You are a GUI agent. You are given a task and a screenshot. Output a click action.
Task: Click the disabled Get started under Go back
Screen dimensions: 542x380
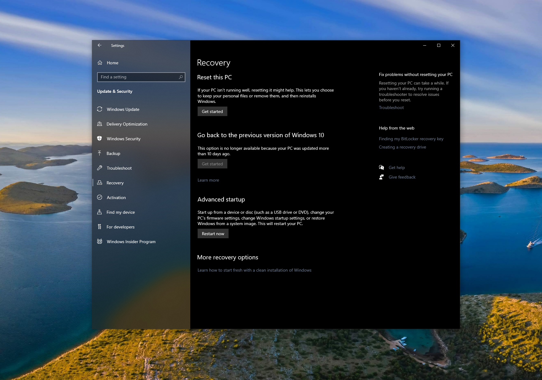coord(212,164)
